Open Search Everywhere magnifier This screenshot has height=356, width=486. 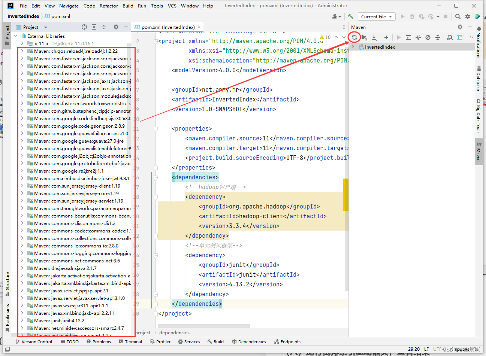click(x=458, y=16)
